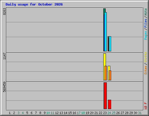Click the title "Daily usage for October 2026"

tap(34, 4)
